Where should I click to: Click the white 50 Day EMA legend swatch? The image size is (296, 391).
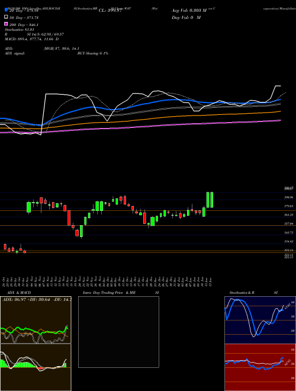coord(6,17)
